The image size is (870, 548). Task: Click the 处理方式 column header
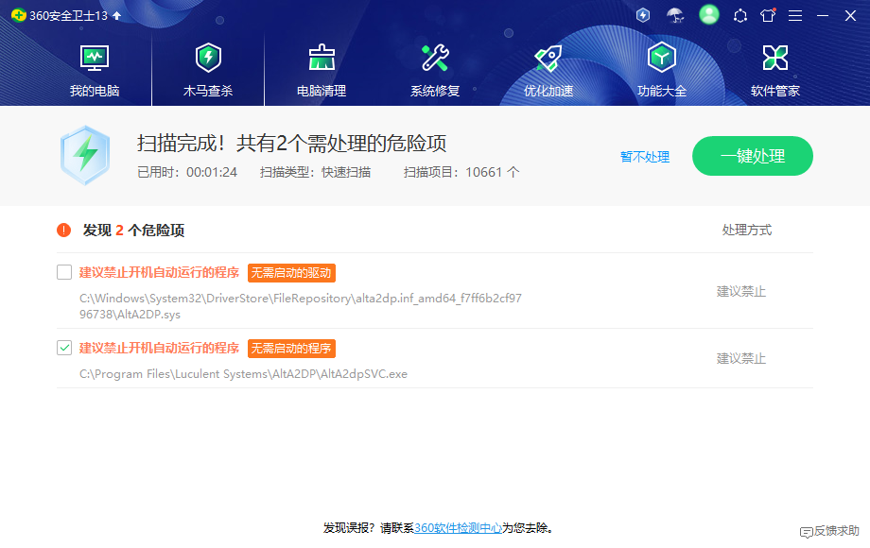click(747, 230)
